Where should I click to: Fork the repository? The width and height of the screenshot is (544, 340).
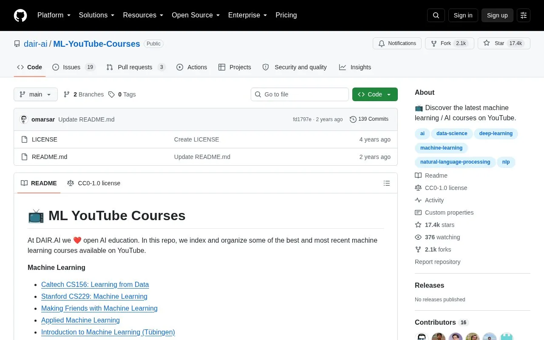(x=449, y=43)
